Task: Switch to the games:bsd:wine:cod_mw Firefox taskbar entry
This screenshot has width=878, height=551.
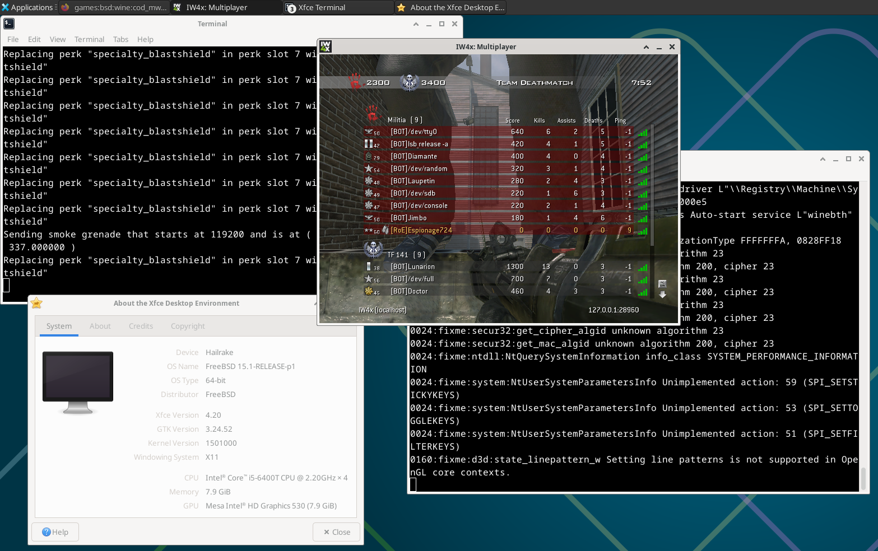Action: (x=114, y=7)
